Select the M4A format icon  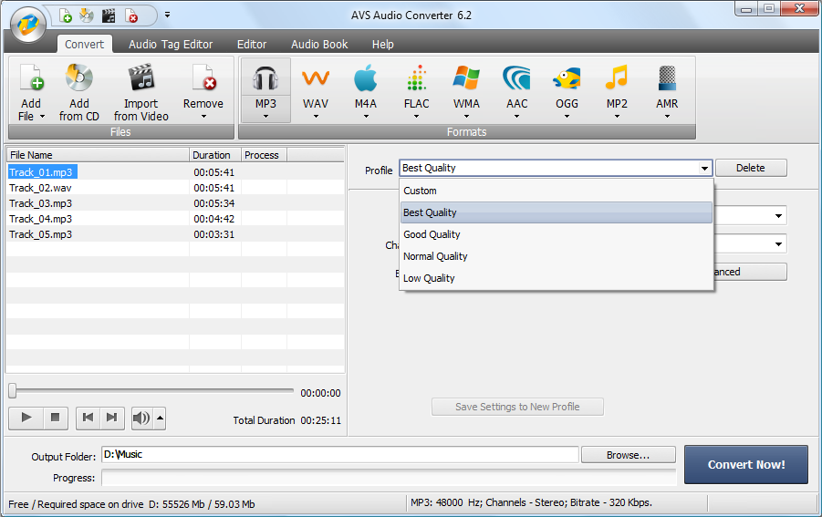coord(365,79)
